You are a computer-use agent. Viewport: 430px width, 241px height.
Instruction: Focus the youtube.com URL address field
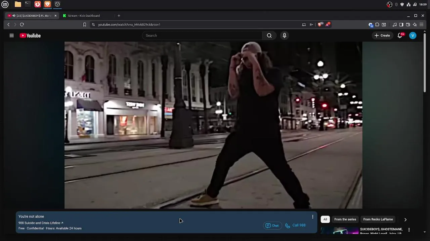[198, 24]
